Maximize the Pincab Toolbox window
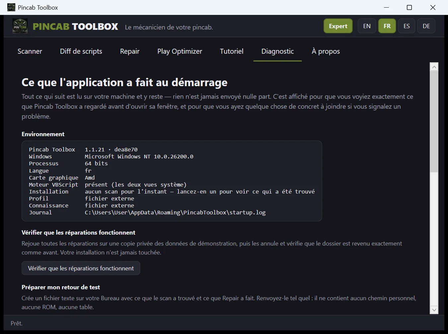Viewport: 448px width, 334px height. click(410, 7)
